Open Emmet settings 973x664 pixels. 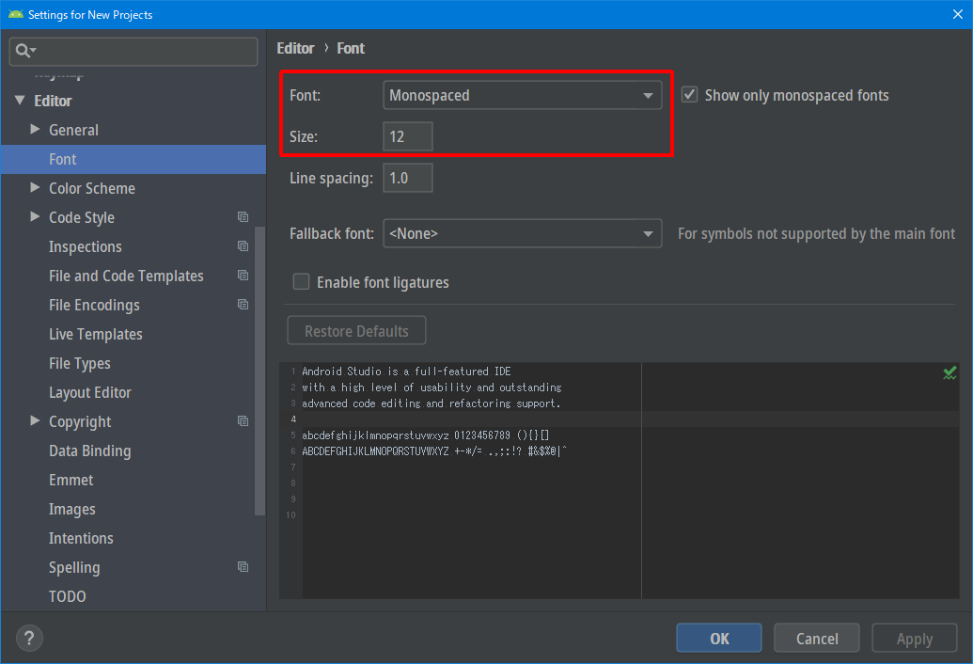click(x=71, y=480)
